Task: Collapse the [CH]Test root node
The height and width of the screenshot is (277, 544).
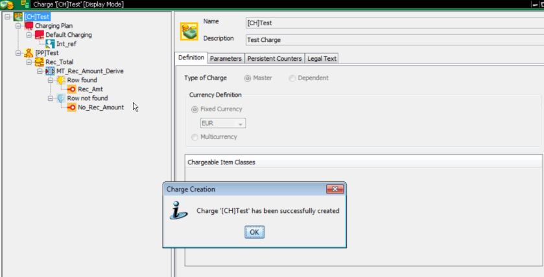Action: tap(7, 17)
